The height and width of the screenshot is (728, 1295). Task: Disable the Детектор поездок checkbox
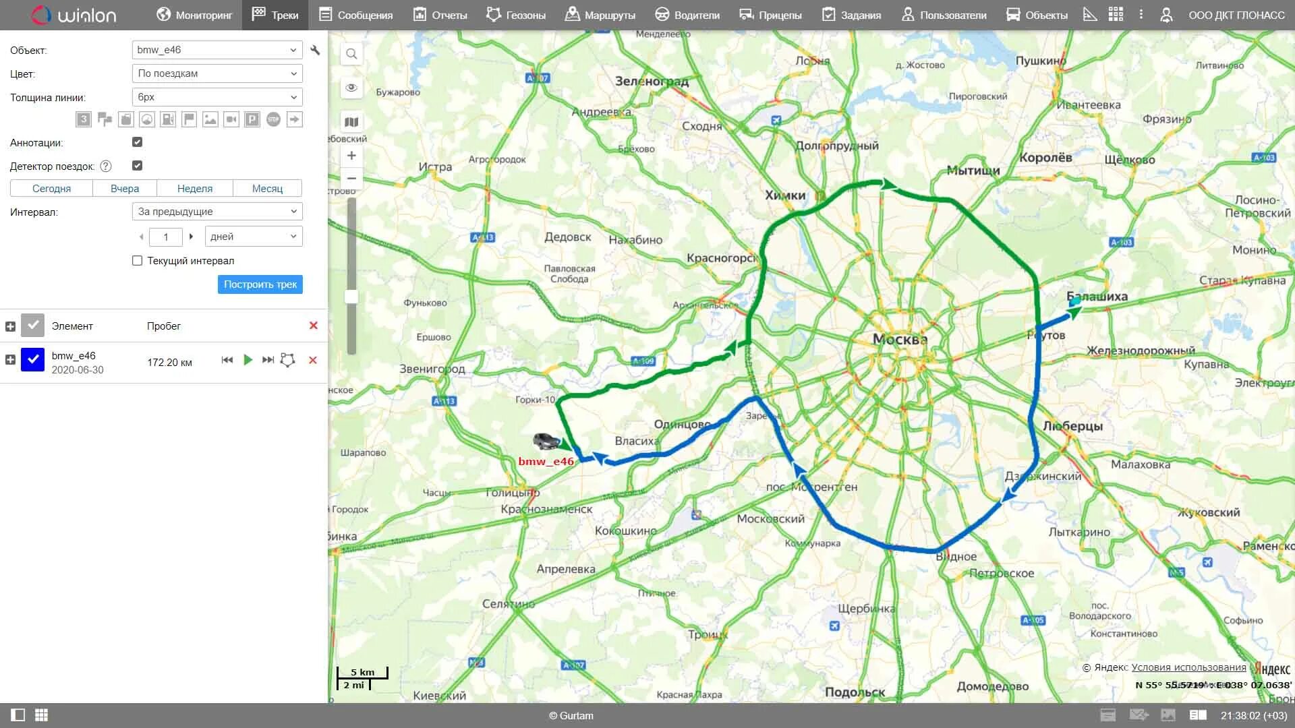[x=138, y=166]
